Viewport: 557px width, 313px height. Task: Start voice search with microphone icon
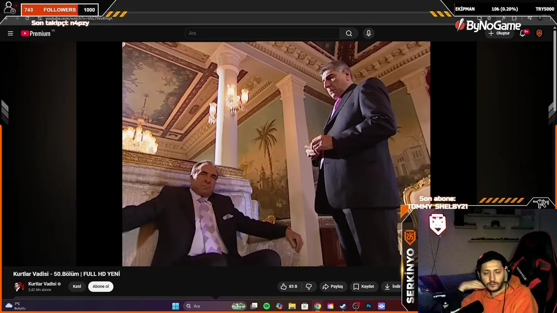[369, 33]
